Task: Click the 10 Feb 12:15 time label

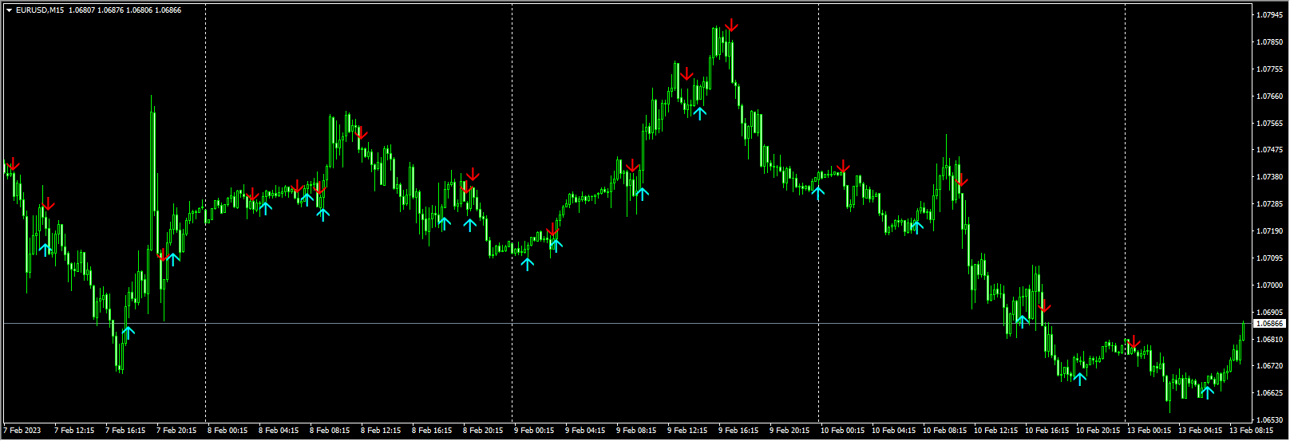Action: pos(995,431)
